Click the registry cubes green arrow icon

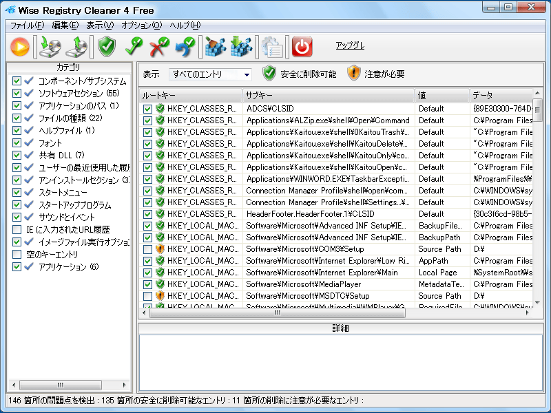click(241, 46)
